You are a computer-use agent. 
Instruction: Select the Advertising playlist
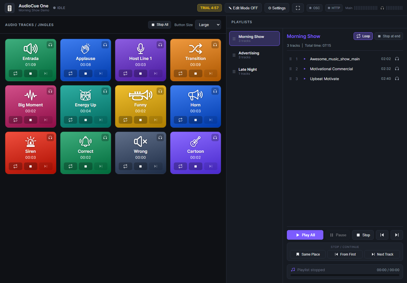coord(254,55)
